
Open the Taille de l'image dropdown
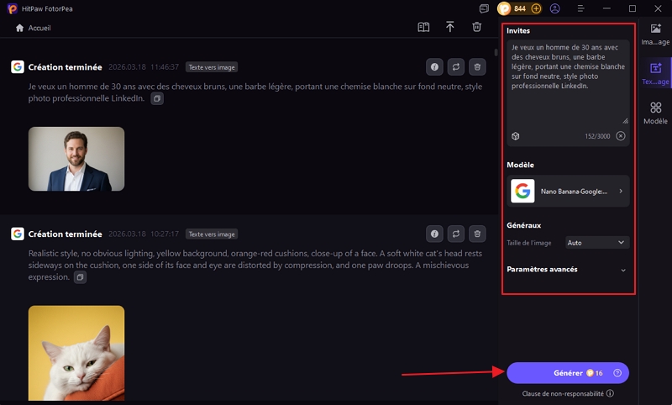(597, 242)
